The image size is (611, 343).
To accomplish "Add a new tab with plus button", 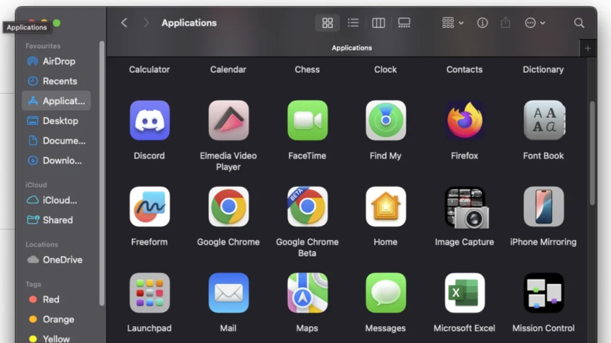I will point(588,48).
